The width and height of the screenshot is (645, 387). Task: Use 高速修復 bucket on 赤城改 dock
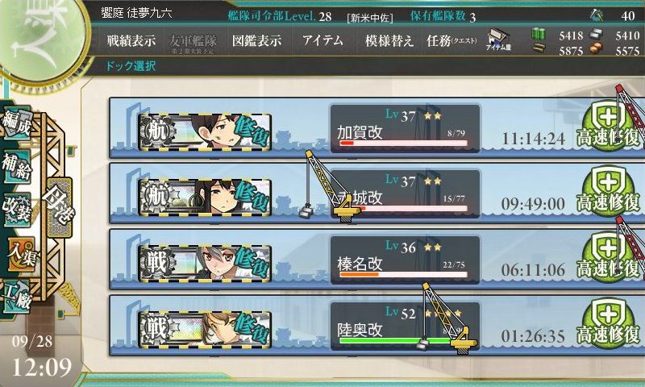(x=608, y=192)
